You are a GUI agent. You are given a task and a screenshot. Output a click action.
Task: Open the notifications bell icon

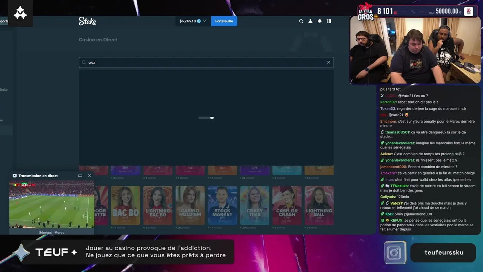tap(320, 21)
